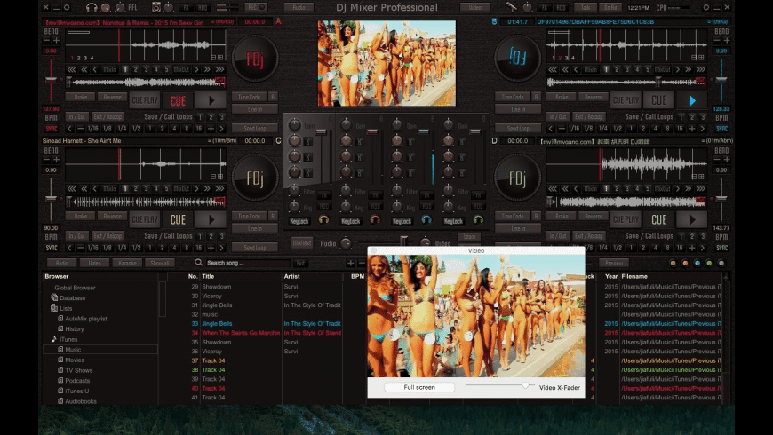The image size is (773, 435).
Task: Click the Deck B blue jog wheel
Action: point(517,59)
